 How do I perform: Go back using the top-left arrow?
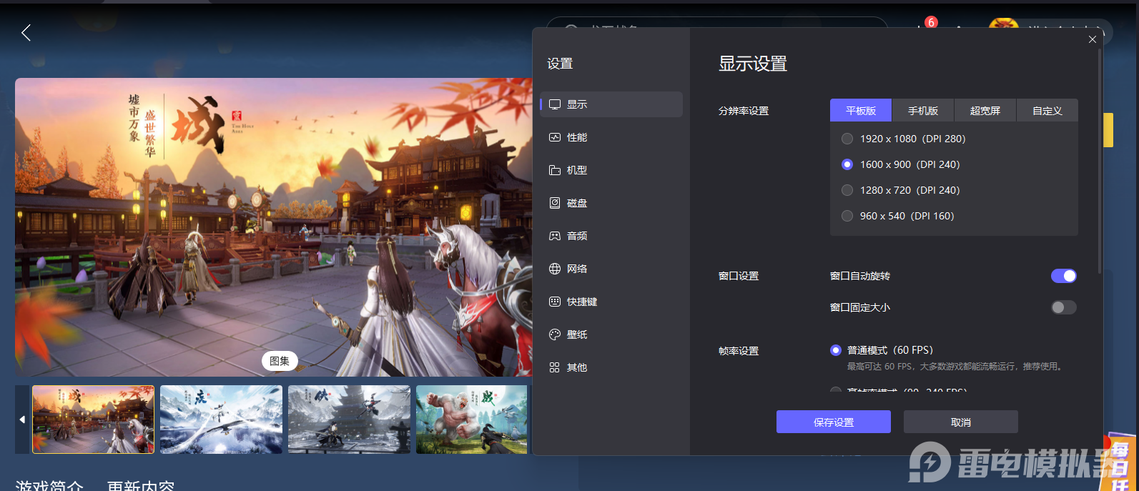(26, 32)
